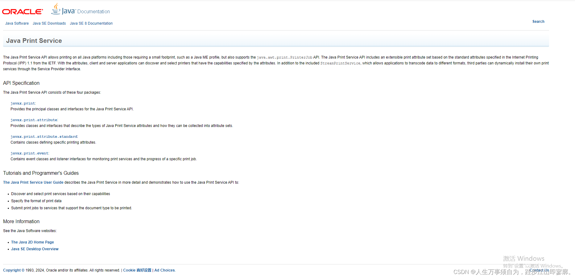Click 'Specify the format of print data' bullet
Screen dimensions: 575x278
pyautogui.click(x=36, y=201)
